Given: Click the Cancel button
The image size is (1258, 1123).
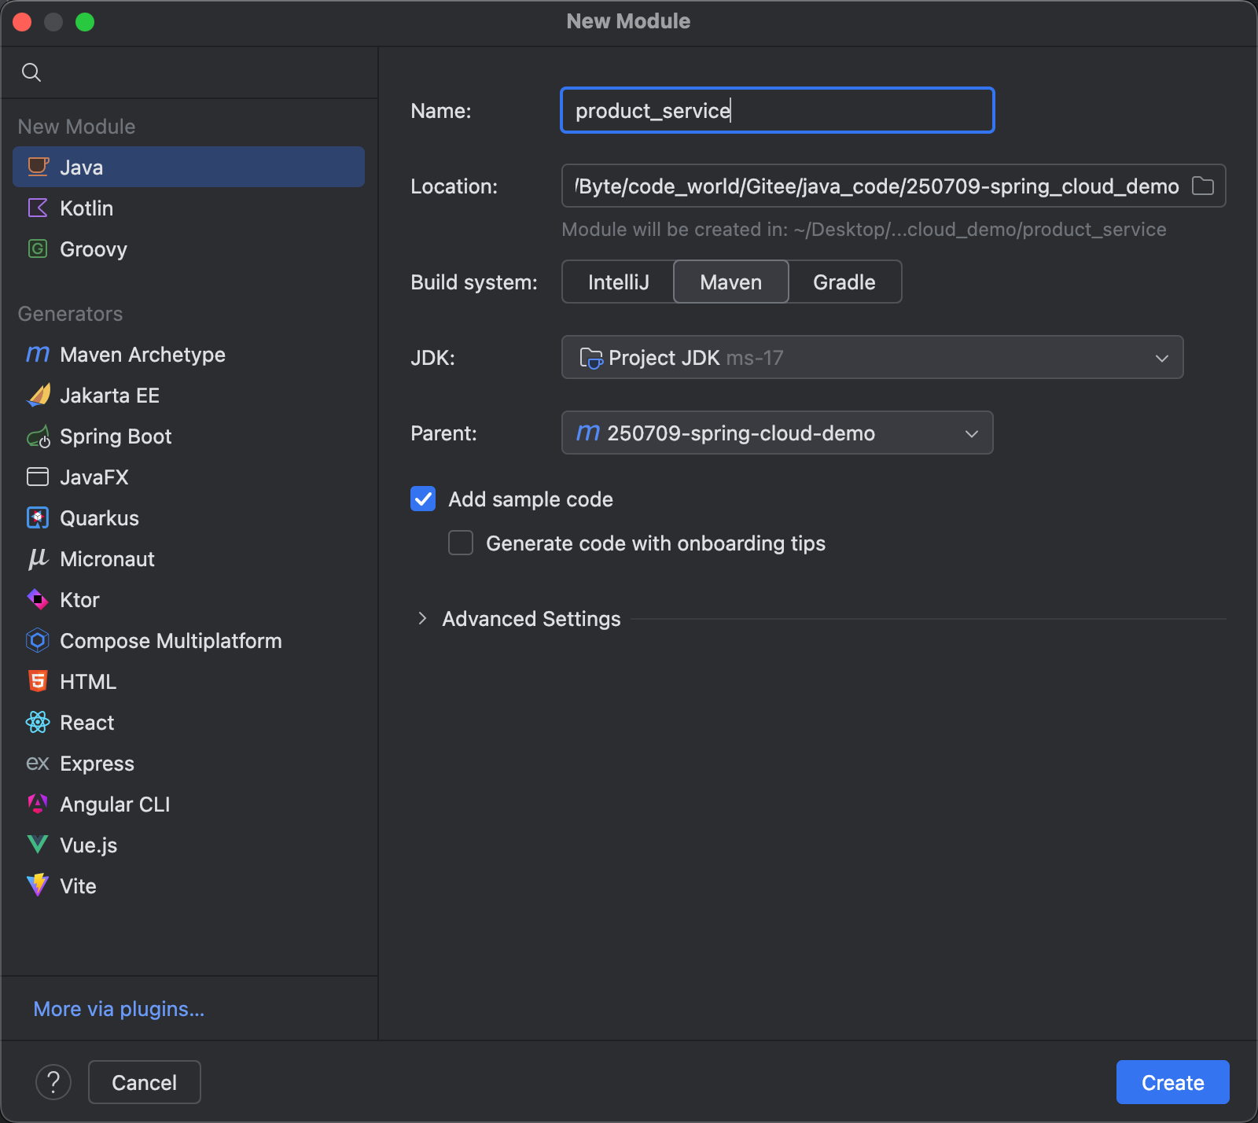Looking at the screenshot, I should [145, 1082].
